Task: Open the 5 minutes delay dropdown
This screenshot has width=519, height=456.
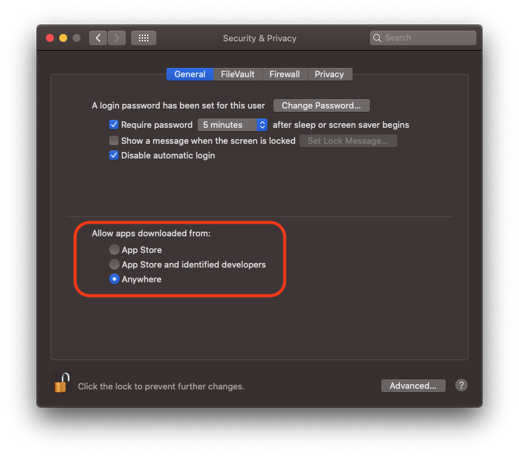Action: click(x=232, y=124)
